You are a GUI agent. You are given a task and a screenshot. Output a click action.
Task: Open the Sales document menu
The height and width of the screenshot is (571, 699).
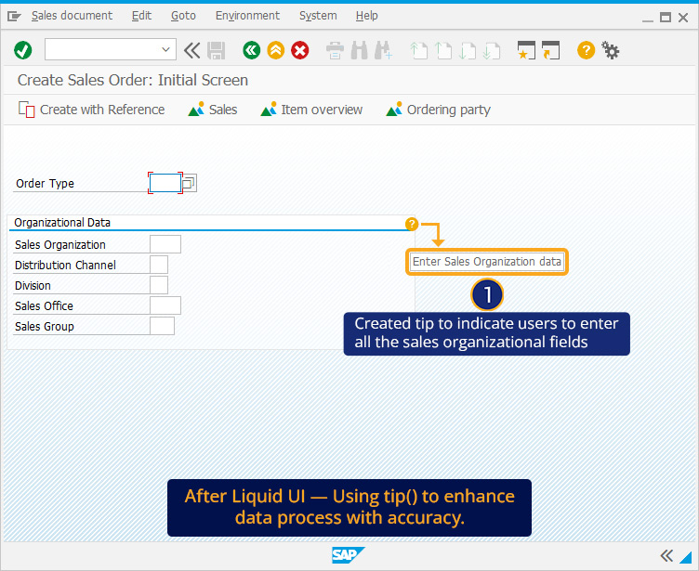72,16
